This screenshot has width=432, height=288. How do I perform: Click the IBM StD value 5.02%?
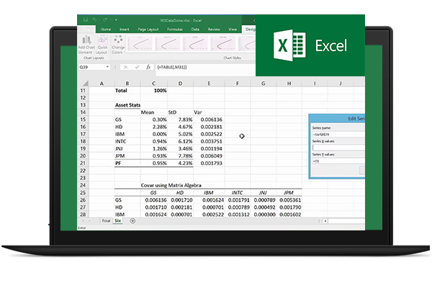(180, 134)
